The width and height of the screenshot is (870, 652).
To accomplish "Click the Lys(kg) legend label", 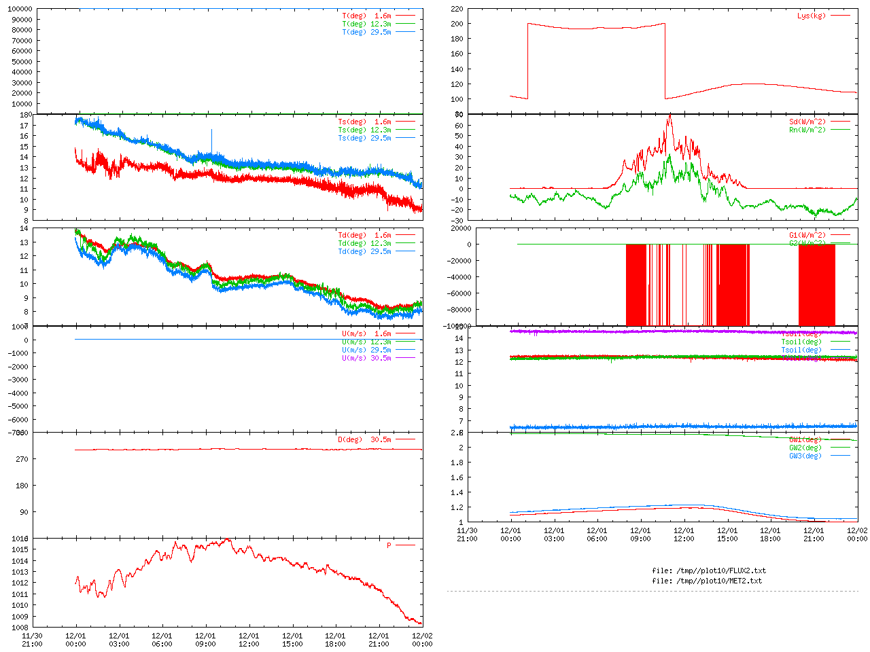I will coord(811,16).
